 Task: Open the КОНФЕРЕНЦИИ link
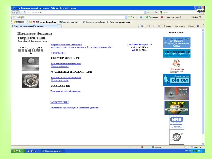click(x=59, y=102)
